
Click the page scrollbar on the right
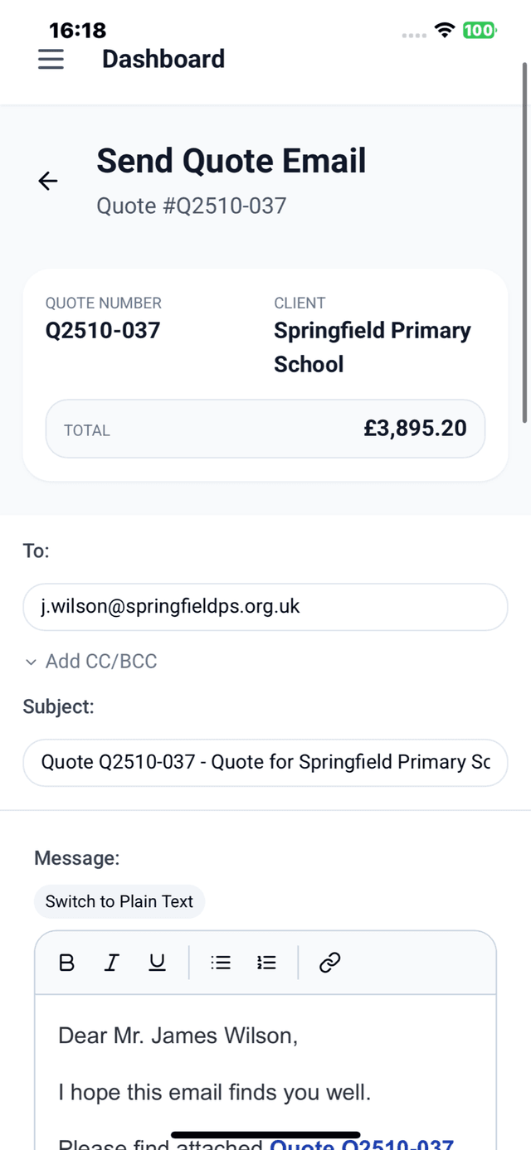[x=524, y=240]
